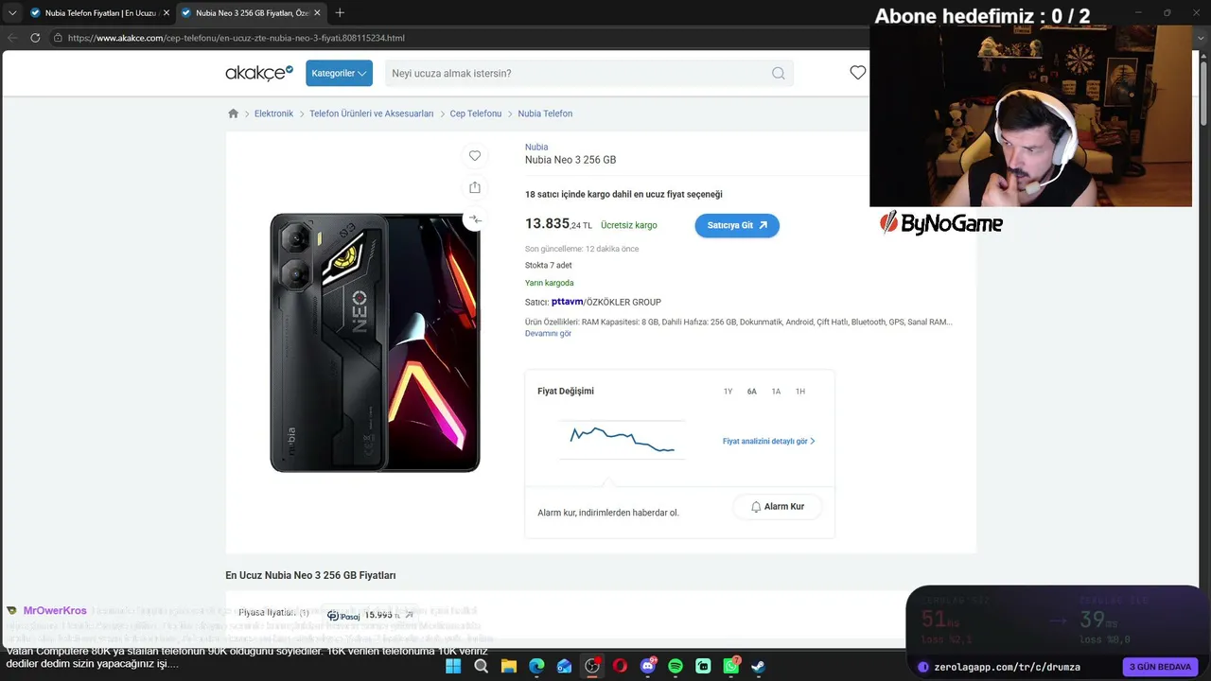Open the pttavm seller link

point(568,302)
